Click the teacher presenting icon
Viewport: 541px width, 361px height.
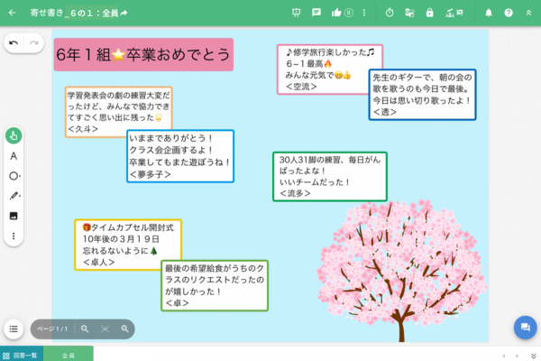click(x=454, y=13)
